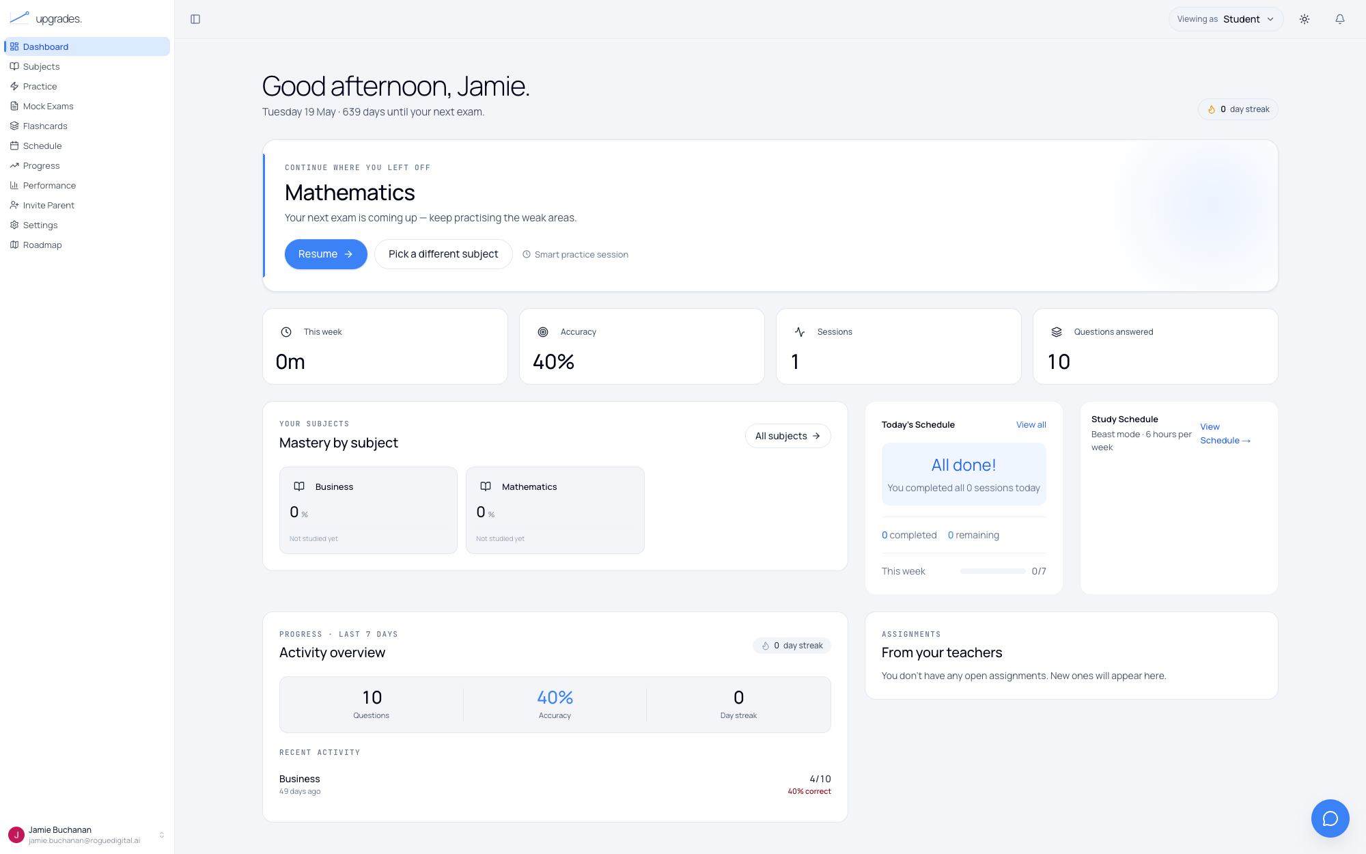Open notifications bell icon
This screenshot has width=1366, height=854.
pyautogui.click(x=1340, y=19)
